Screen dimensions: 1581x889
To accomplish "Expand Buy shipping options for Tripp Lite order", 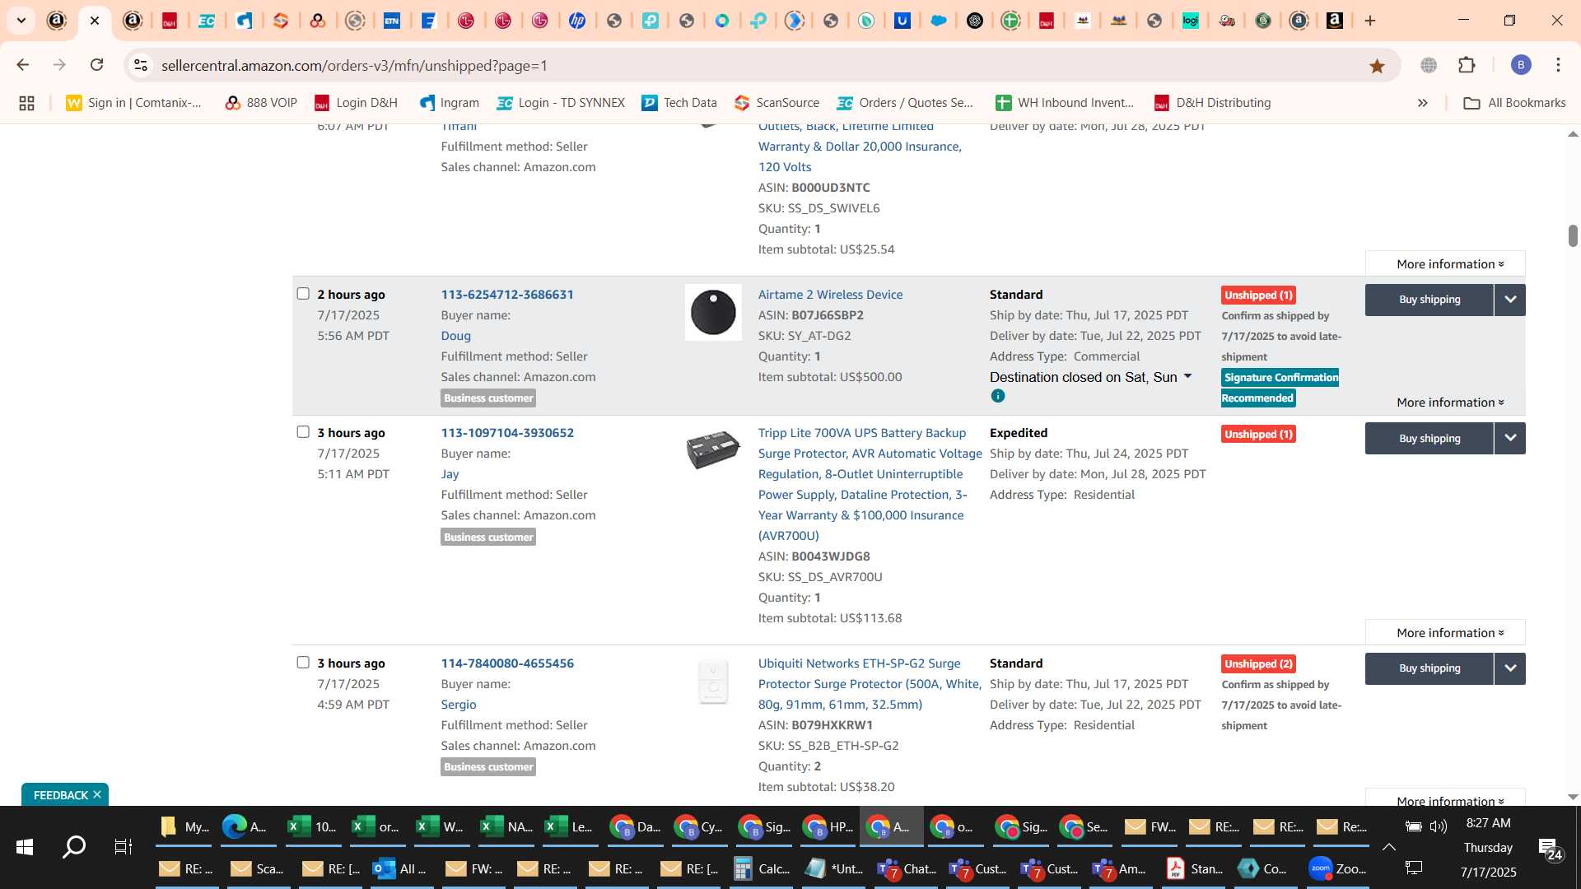I will (1510, 438).
